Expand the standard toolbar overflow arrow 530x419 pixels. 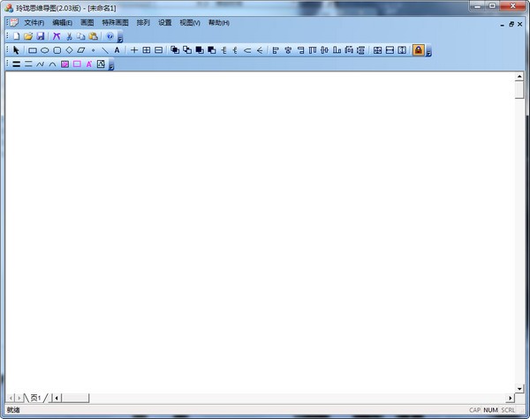pyautogui.click(x=120, y=39)
